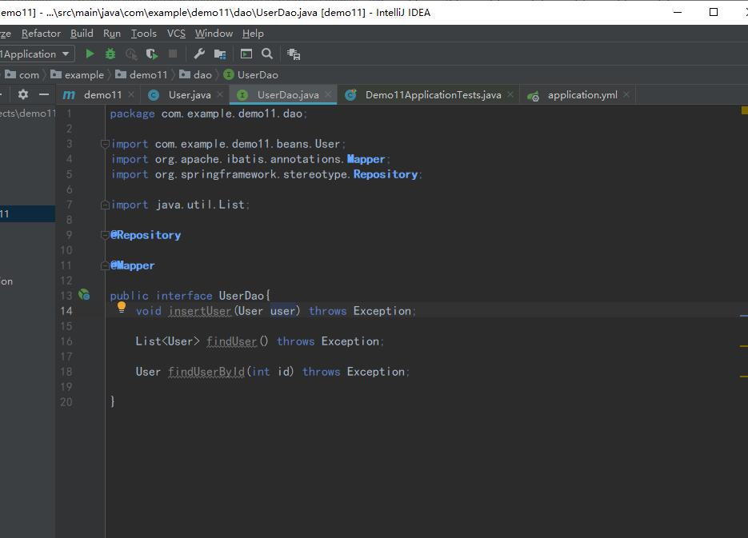Start debugging with the green bug icon
The image size is (748, 538).
[110, 54]
